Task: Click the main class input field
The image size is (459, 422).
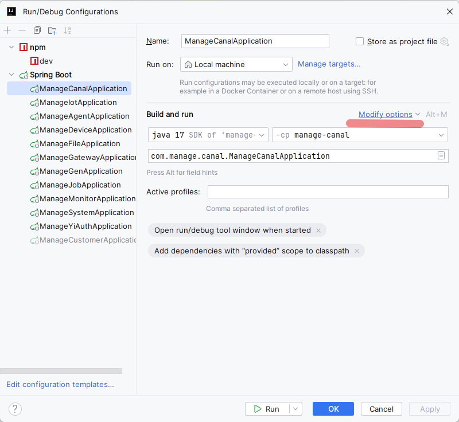Action: click(298, 156)
